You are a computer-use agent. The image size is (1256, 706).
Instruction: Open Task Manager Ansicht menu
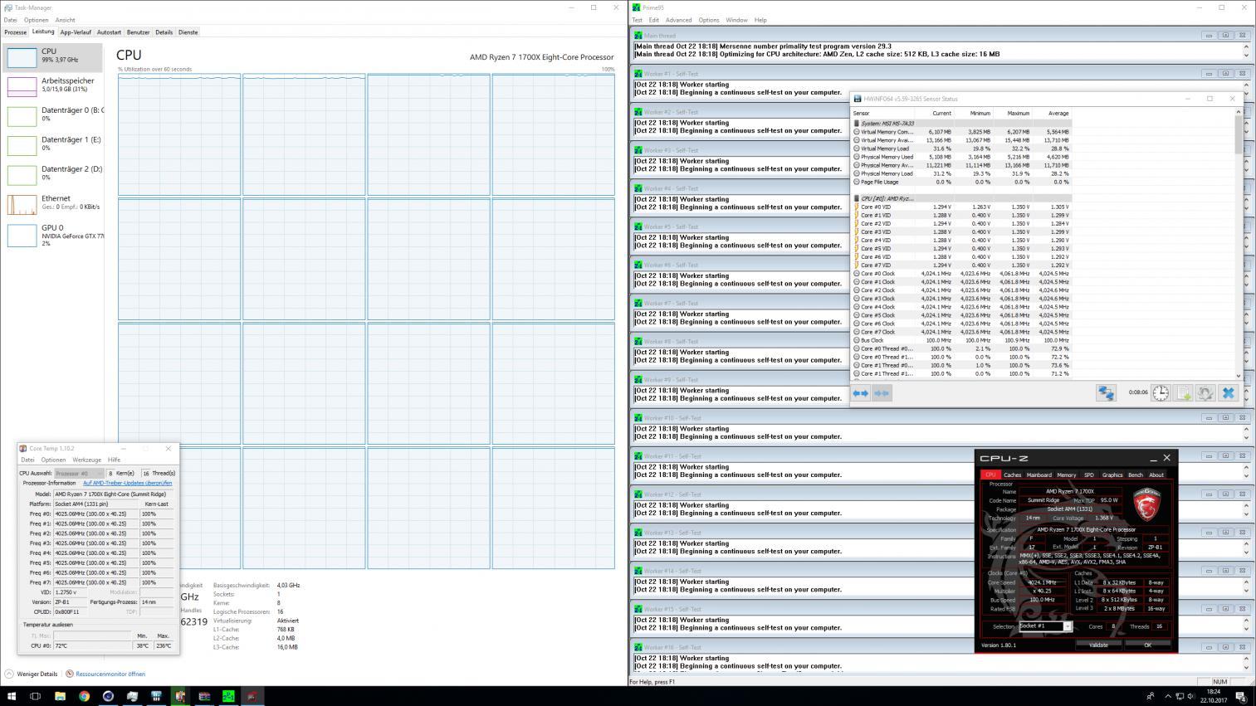pyautogui.click(x=65, y=20)
